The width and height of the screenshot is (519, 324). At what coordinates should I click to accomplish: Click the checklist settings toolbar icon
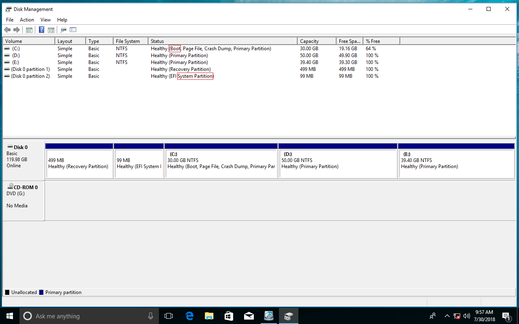click(73, 30)
